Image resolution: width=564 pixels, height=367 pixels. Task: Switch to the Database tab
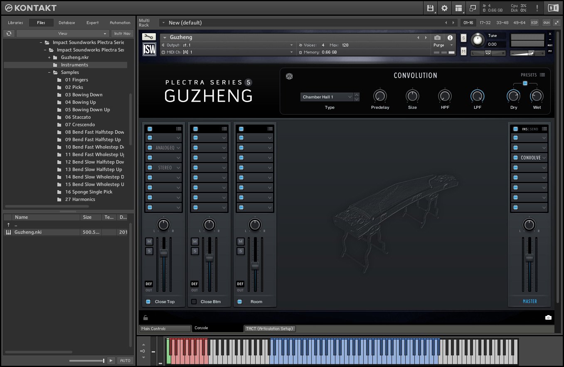[66, 22]
